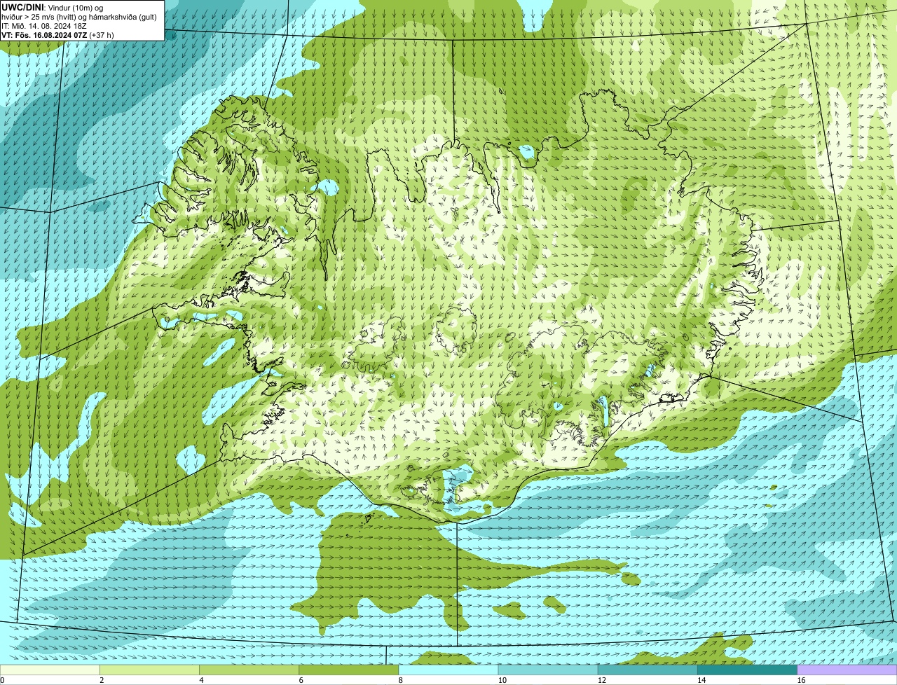Viewport: 897px width, 685px height.
Task: Click the legend scale label "16"
Action: (x=802, y=680)
